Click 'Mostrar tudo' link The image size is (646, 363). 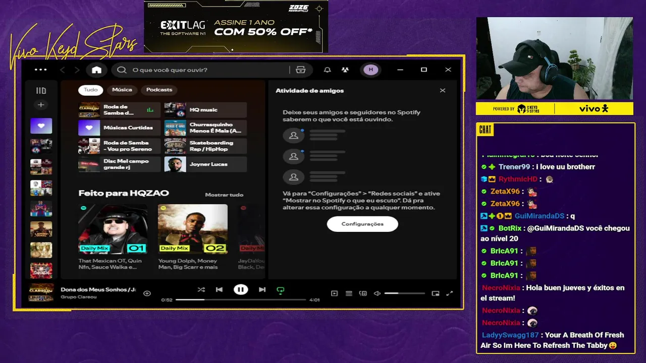[224, 195]
